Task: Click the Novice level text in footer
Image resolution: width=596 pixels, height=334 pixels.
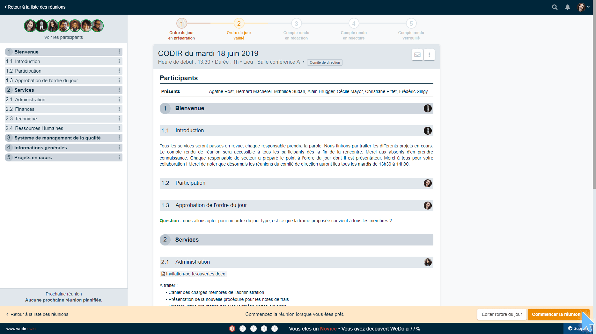Action: [328, 329]
